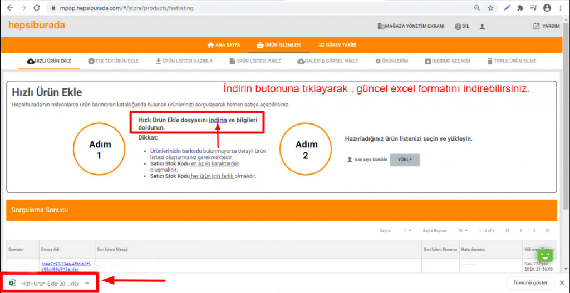
Task: Bookmark this page with the star icon
Action: [490, 8]
